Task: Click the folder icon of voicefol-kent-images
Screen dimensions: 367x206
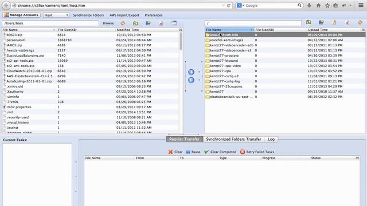Action: [208, 40]
